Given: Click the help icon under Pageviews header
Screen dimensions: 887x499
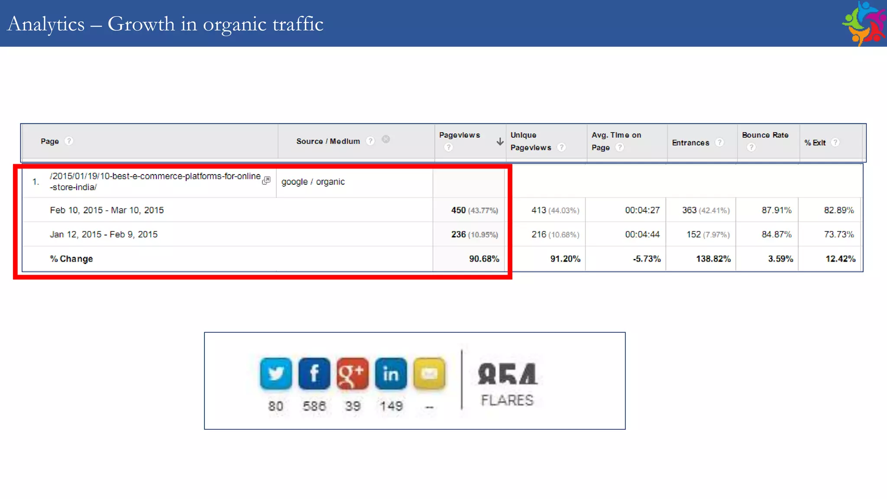Looking at the screenshot, I should tap(449, 147).
